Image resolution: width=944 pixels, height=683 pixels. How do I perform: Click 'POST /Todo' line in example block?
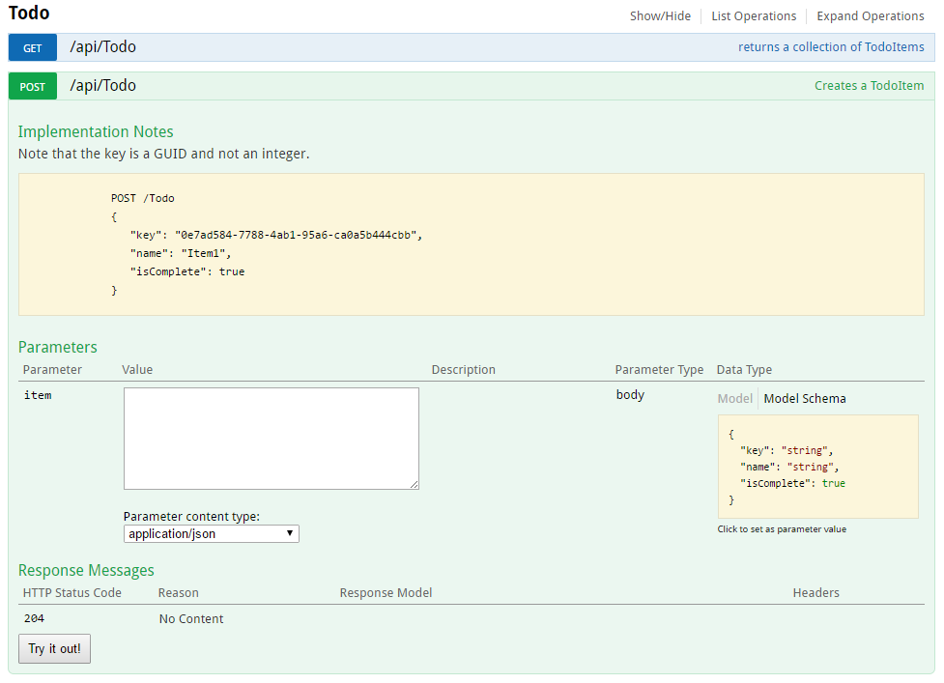click(143, 198)
